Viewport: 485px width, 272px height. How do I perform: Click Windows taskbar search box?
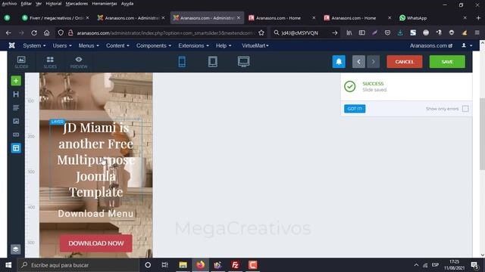(x=78, y=265)
